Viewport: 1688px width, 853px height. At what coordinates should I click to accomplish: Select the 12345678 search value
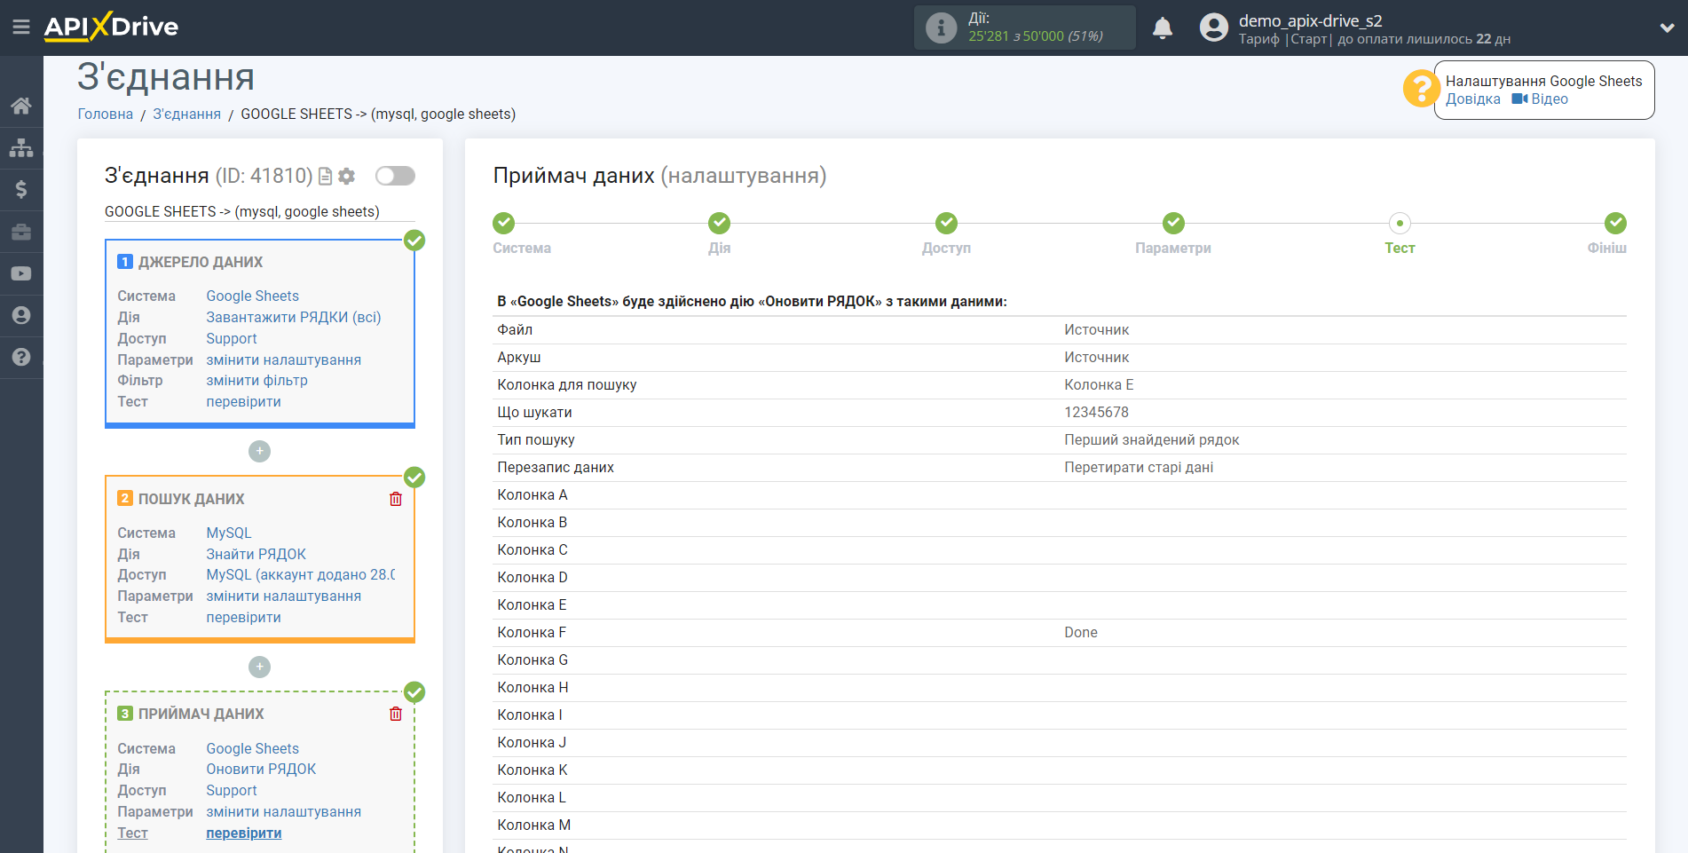coord(1097,412)
